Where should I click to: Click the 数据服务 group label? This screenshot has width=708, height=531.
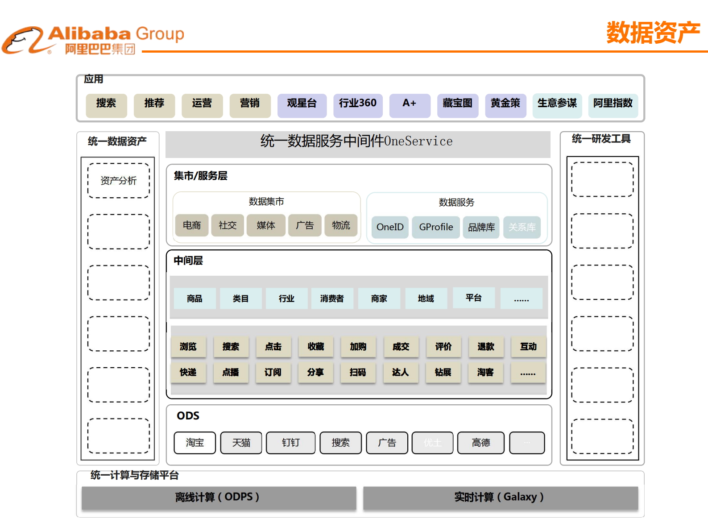pyautogui.click(x=456, y=203)
